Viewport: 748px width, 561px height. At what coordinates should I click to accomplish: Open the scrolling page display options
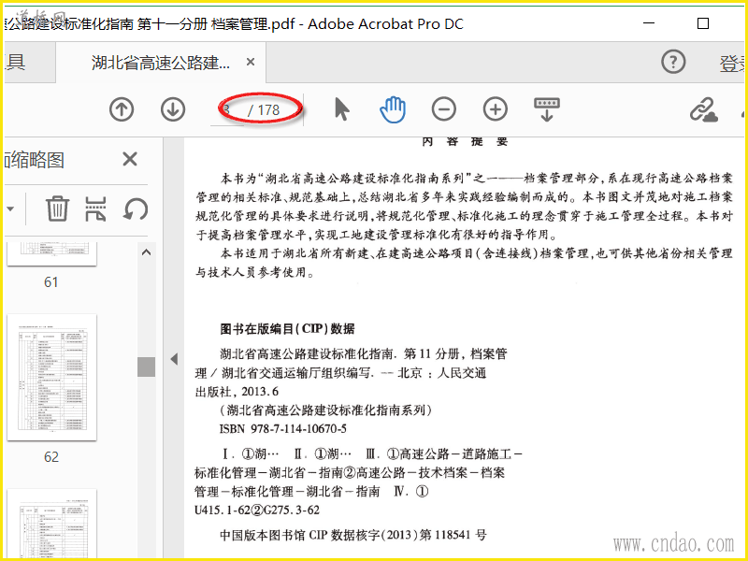[x=547, y=109]
